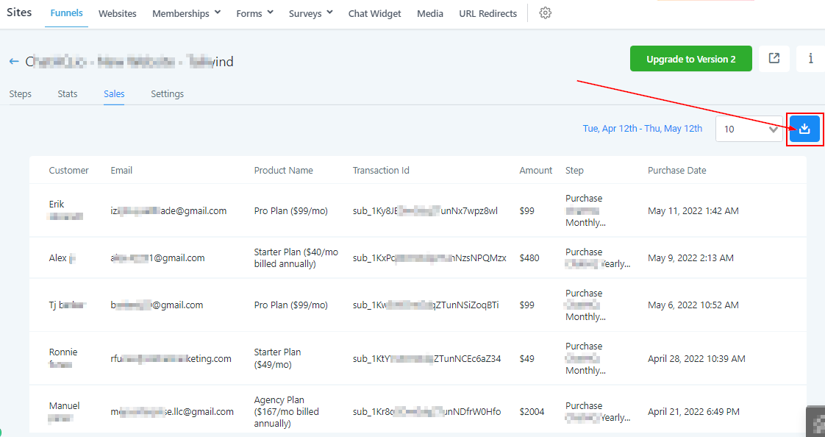This screenshot has height=437, width=825.
Task: Expand the Forms menu
Action: click(x=254, y=14)
